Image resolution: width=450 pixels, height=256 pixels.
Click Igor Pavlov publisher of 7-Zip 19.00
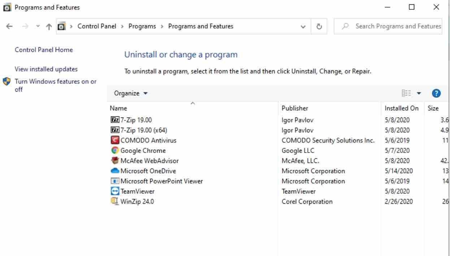[298, 120]
